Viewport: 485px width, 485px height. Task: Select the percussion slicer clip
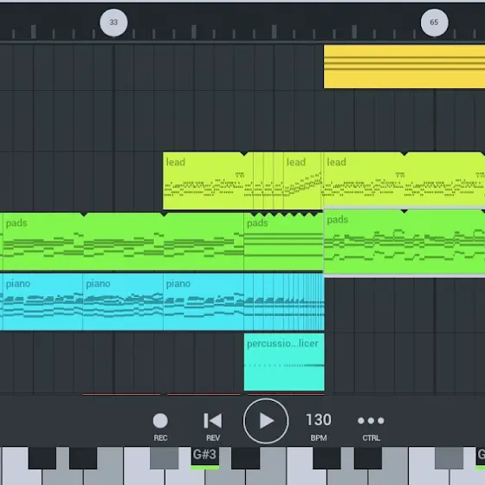tap(284, 362)
